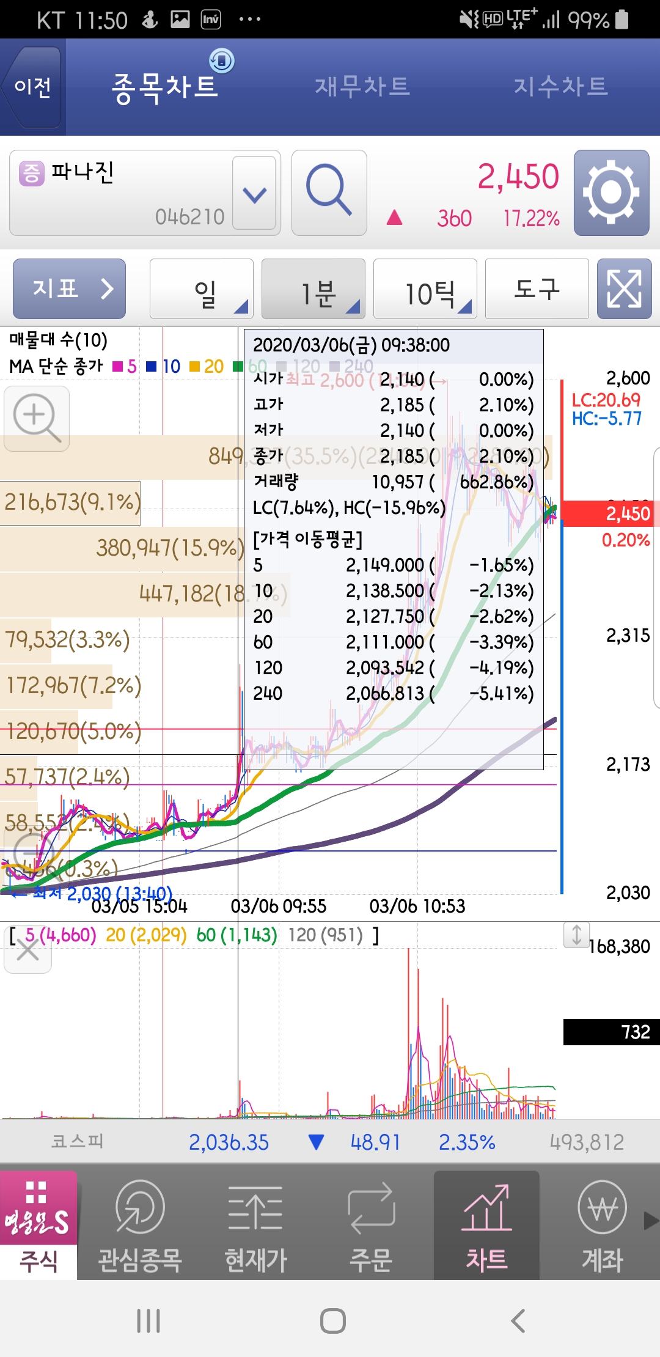Open the 도구 tools menu
The image size is (660, 1357).
[x=537, y=289]
